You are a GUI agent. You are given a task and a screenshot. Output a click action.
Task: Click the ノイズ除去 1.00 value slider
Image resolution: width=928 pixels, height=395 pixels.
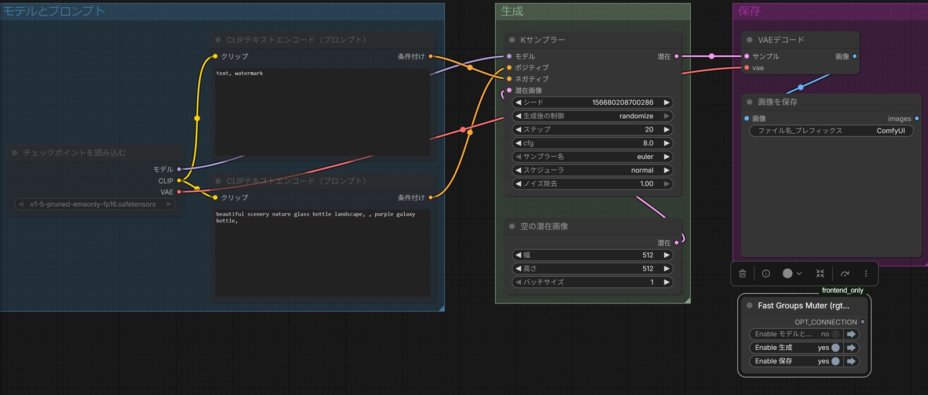(x=592, y=184)
